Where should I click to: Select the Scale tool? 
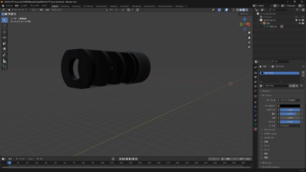tap(4, 43)
